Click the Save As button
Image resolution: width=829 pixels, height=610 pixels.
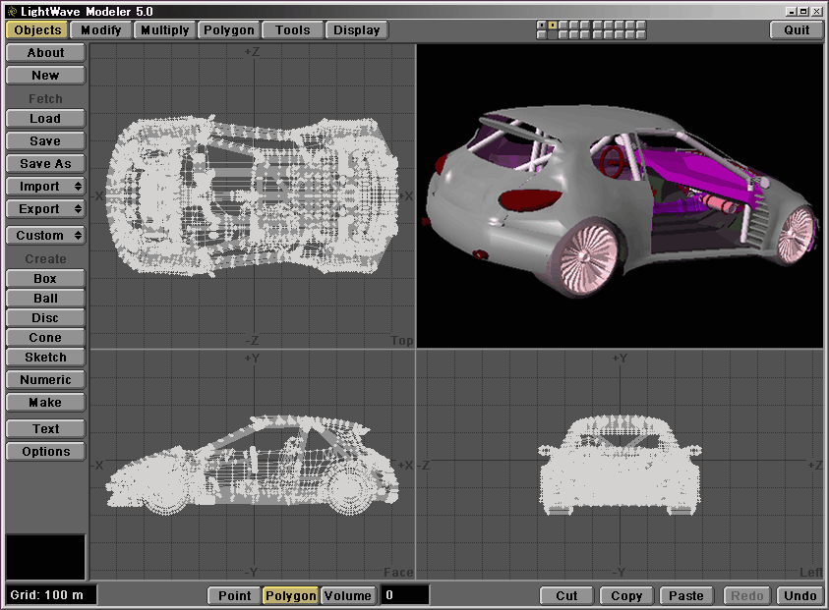point(45,164)
